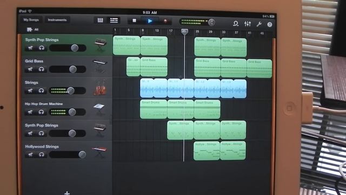Adjust lower Synth Pop Strings volume slider

[68, 133]
